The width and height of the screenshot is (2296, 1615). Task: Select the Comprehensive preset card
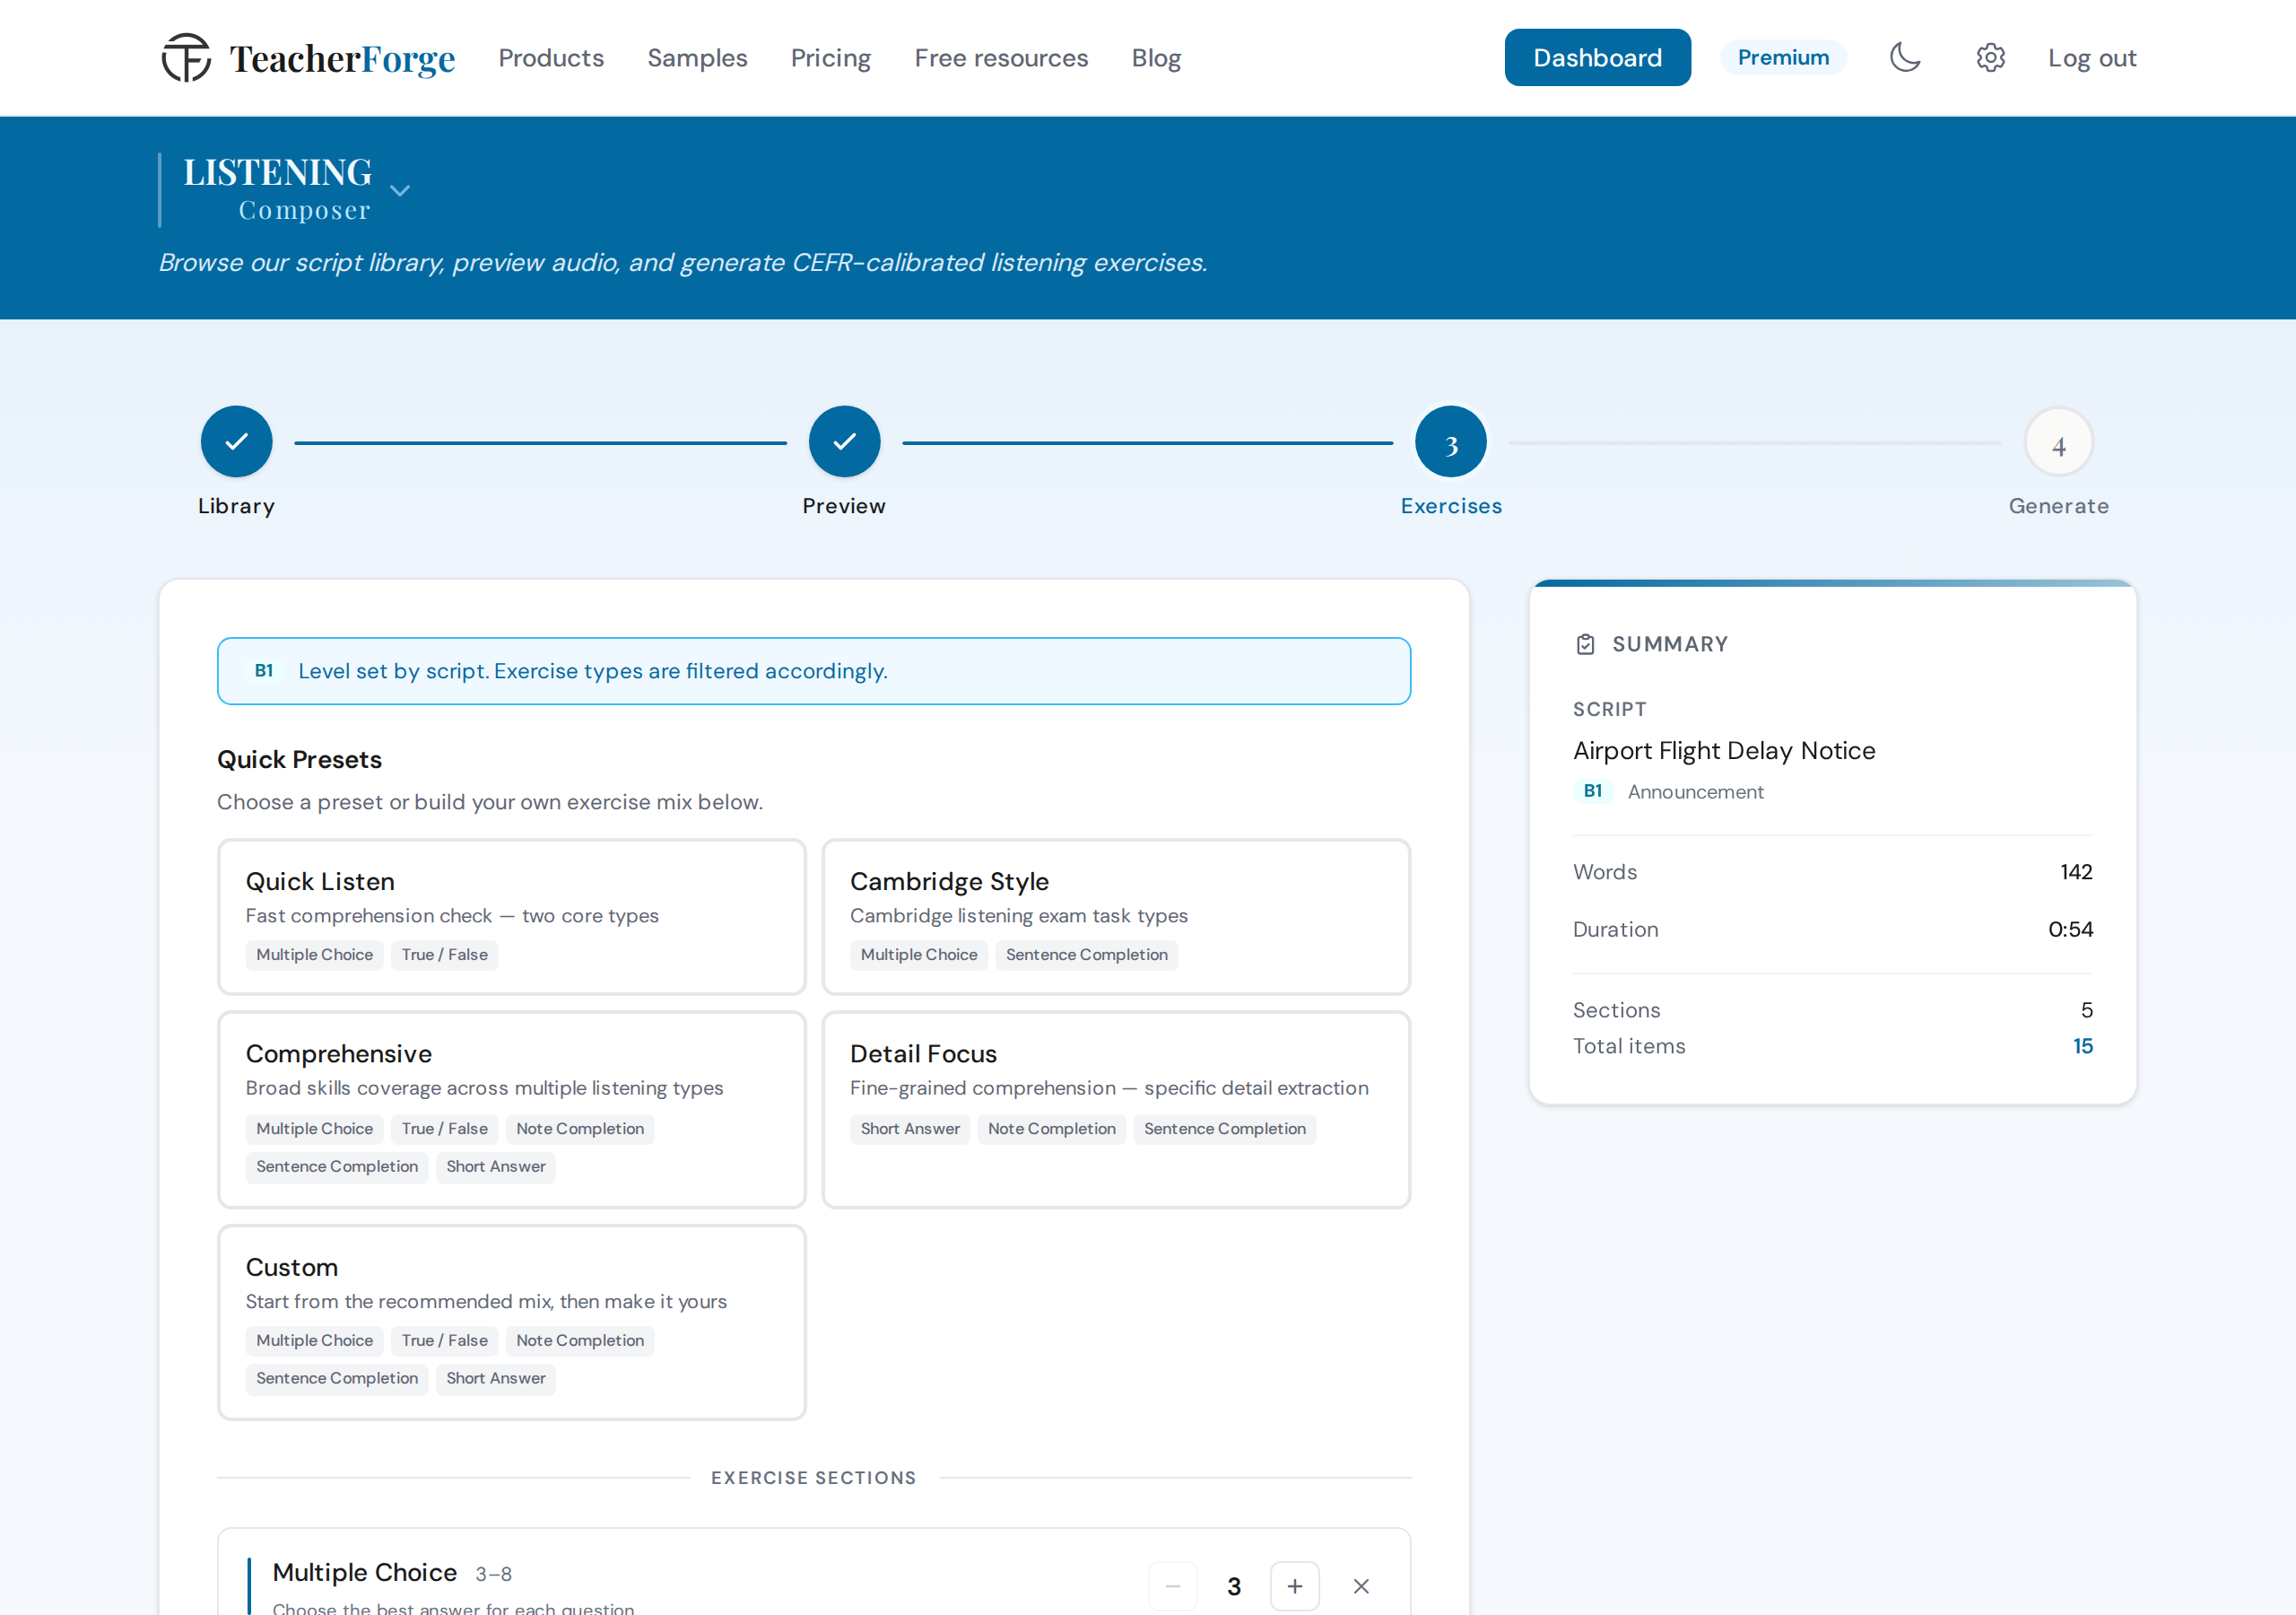512,1110
